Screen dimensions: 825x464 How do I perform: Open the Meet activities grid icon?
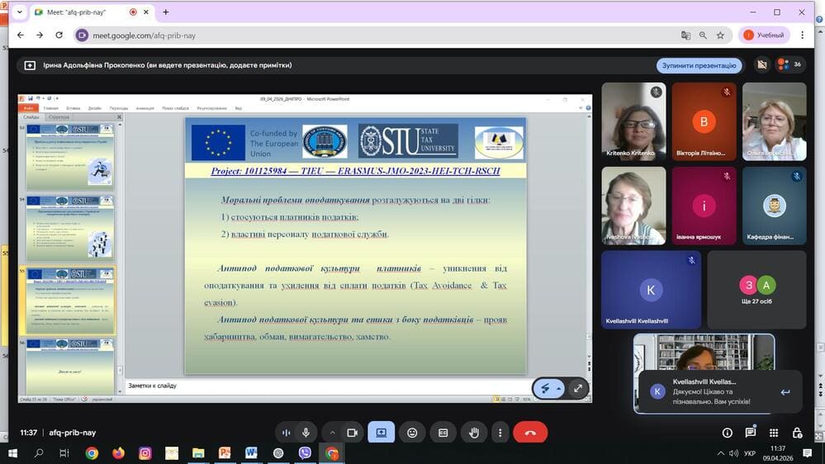[775, 433]
